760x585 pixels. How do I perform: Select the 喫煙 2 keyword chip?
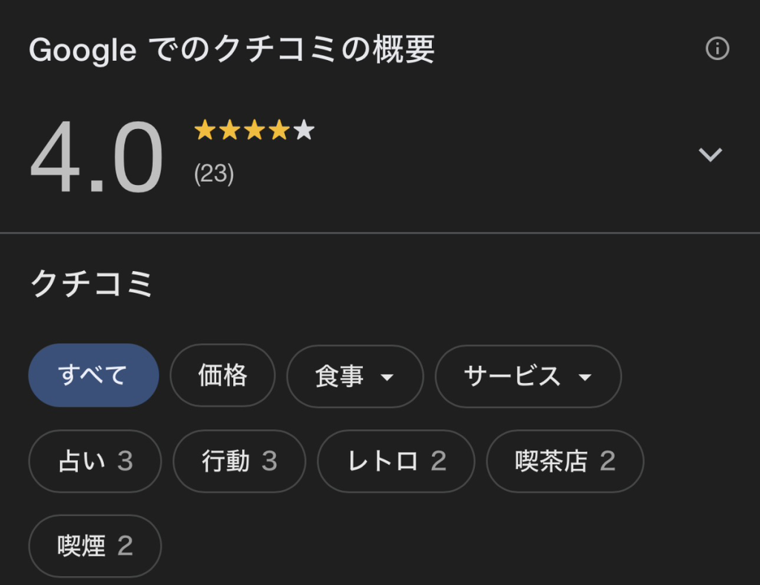point(95,546)
